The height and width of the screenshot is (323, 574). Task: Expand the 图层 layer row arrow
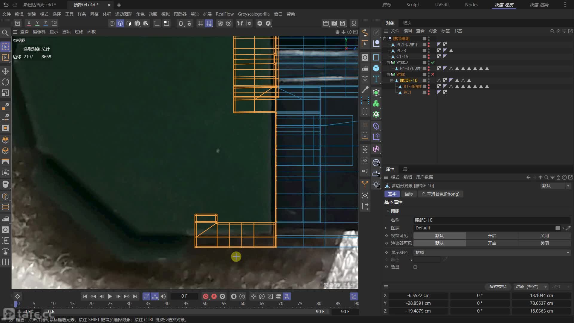coord(386,228)
